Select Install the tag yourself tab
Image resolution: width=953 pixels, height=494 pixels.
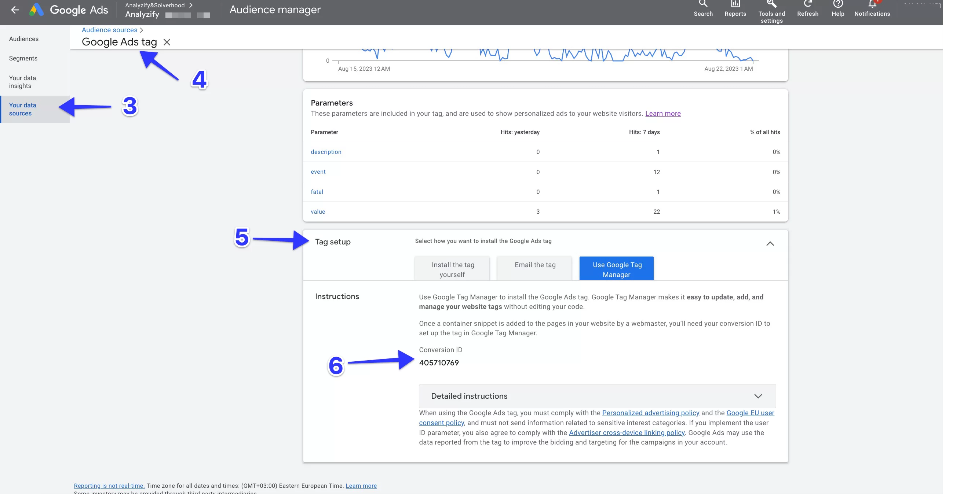(452, 268)
